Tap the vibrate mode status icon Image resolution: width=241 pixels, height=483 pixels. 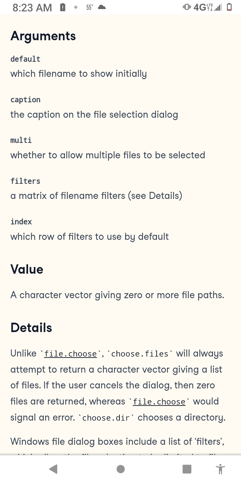pos(187,7)
